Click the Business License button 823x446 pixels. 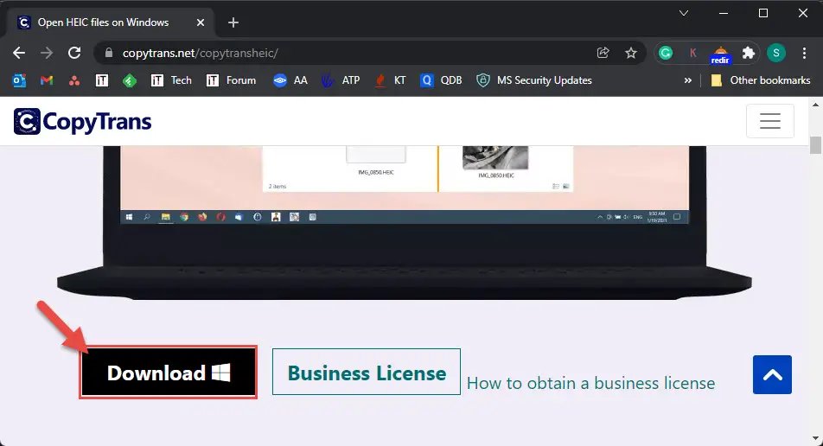(x=367, y=372)
